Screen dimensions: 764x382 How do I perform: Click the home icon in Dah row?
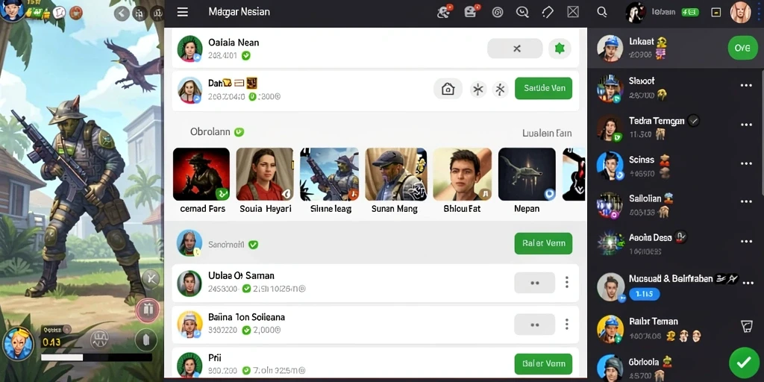448,89
